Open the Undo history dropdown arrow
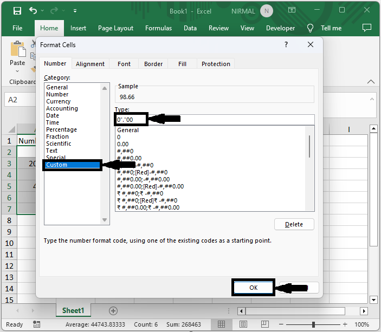The image size is (381, 332). click(42, 10)
